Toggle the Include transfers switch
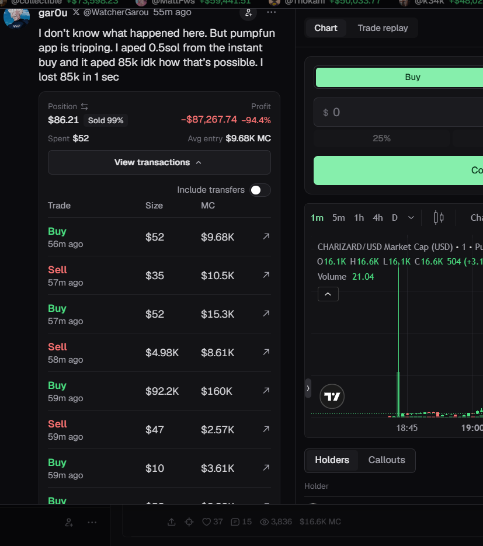The height and width of the screenshot is (546, 483). 260,190
